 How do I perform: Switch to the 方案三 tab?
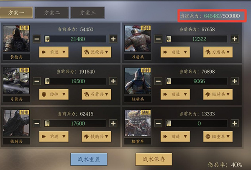point(87,13)
